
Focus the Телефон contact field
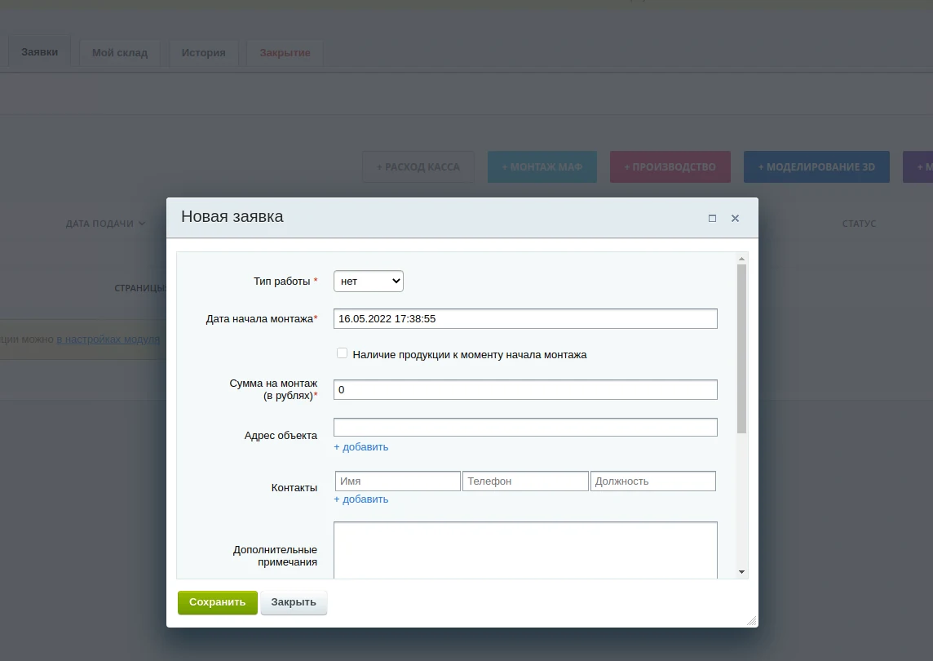525,481
